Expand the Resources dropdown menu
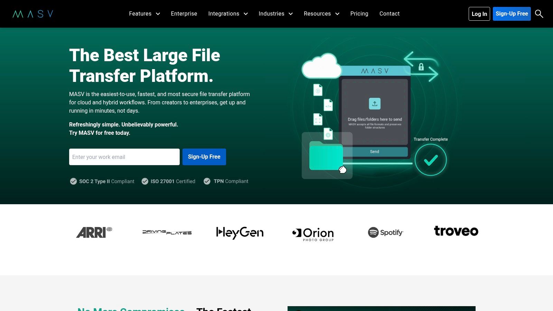The width and height of the screenshot is (553, 311). click(322, 14)
